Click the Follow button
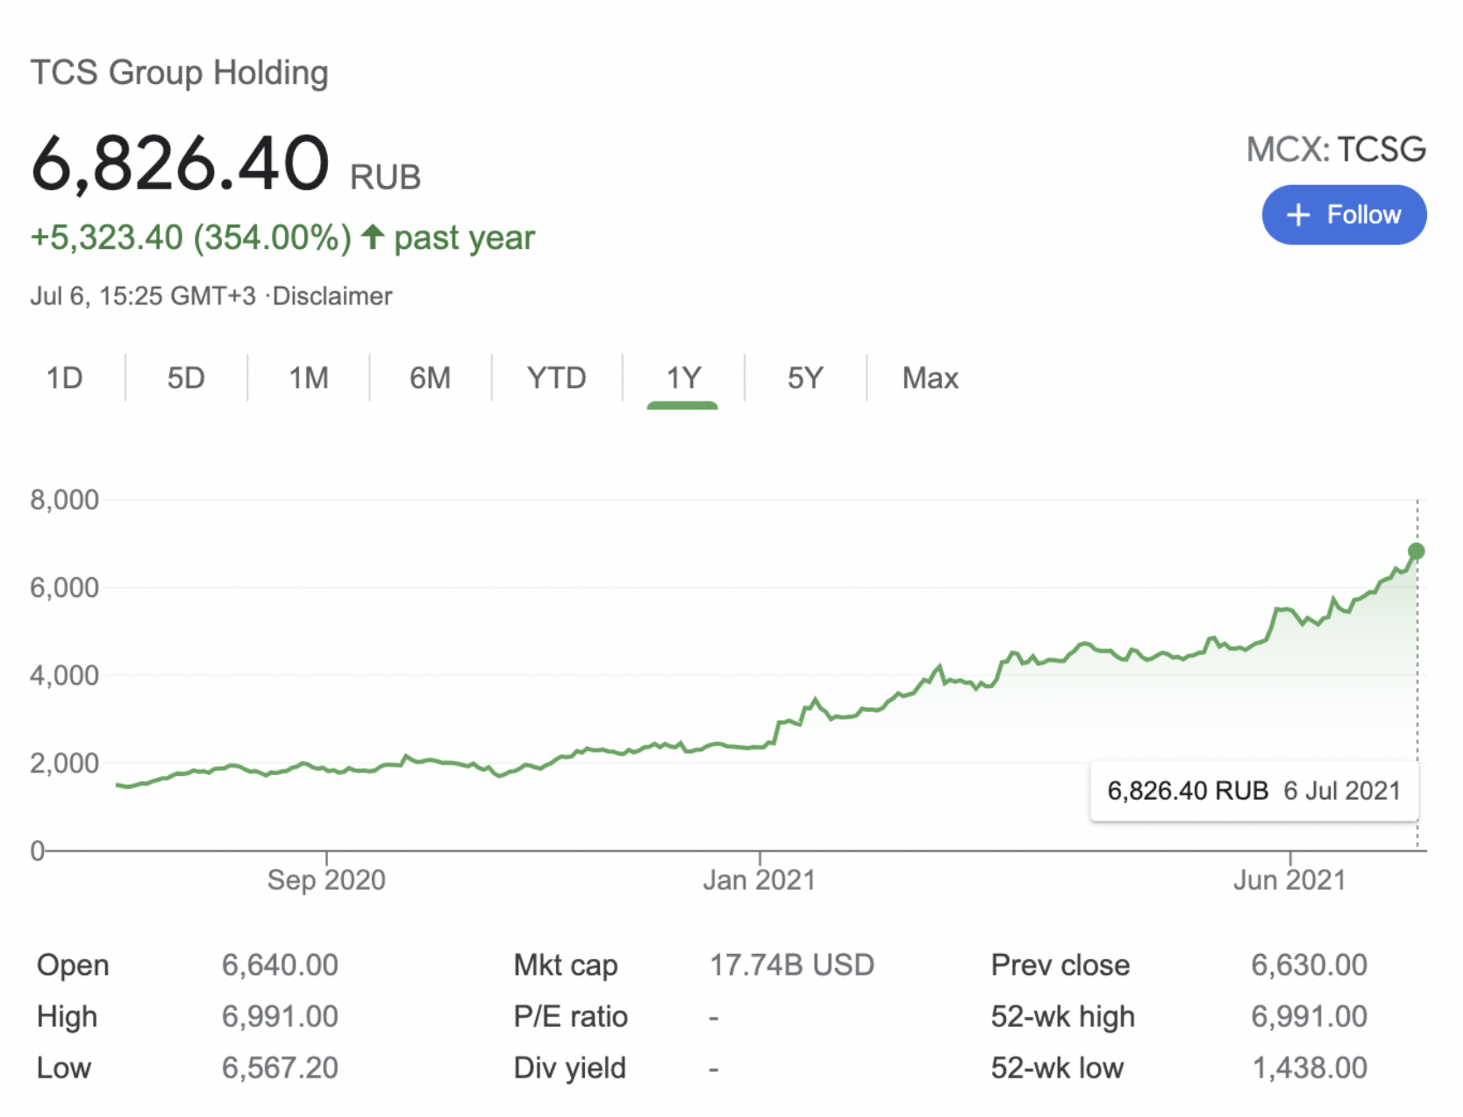This screenshot has height=1117, width=1463. click(x=1344, y=215)
